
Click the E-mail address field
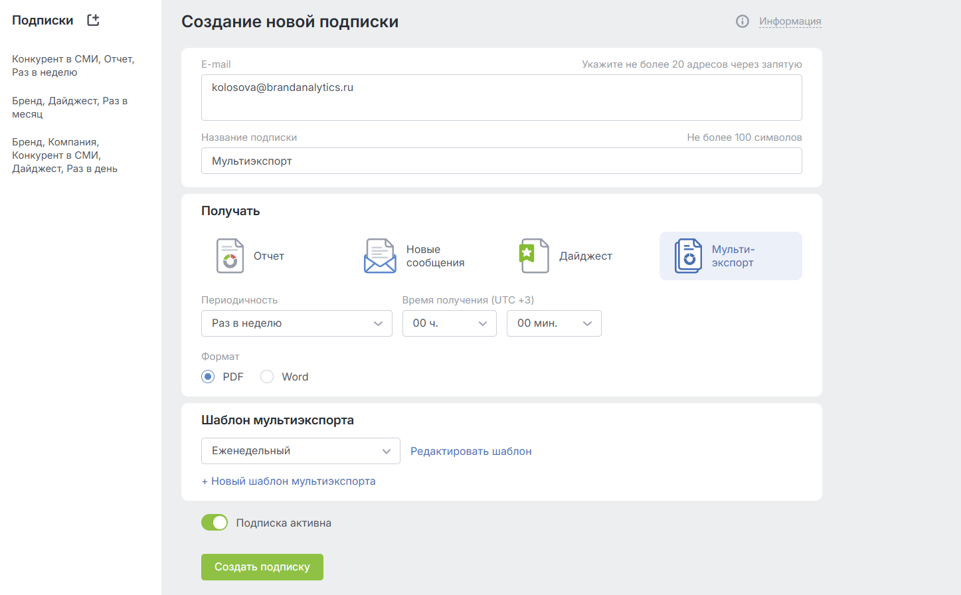pyautogui.click(x=501, y=98)
